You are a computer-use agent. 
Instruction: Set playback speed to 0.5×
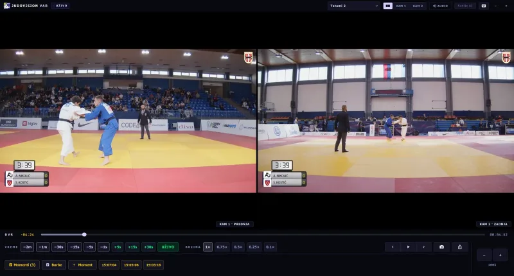point(238,247)
